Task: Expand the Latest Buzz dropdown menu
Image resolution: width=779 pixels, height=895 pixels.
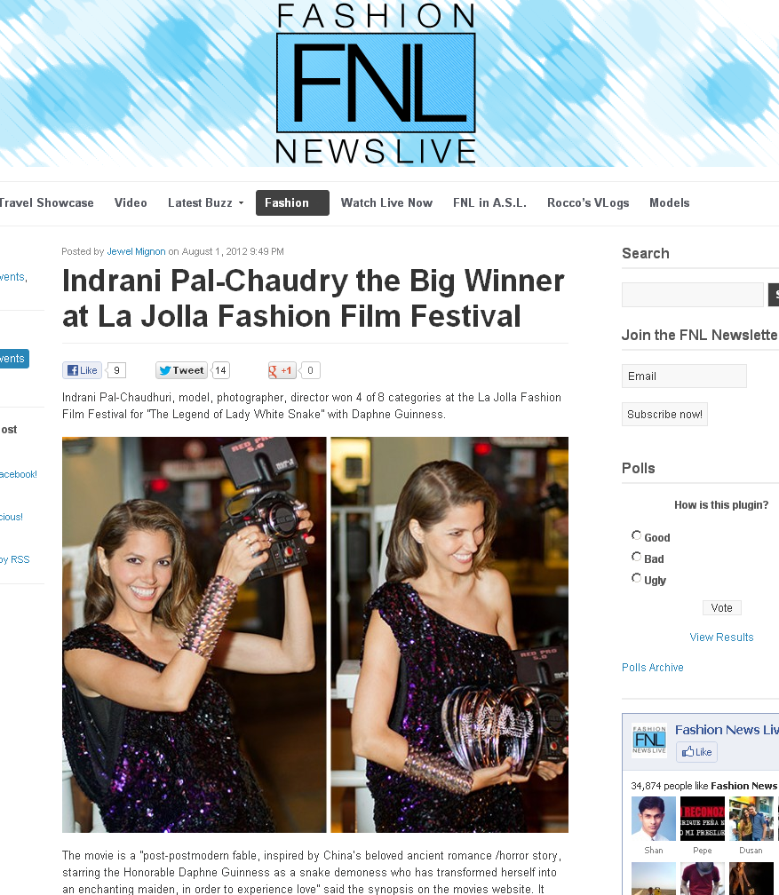Action: 205,202
